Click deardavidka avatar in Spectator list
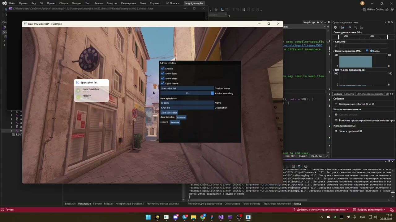This screenshot has width=396, height=222. [x=78, y=90]
